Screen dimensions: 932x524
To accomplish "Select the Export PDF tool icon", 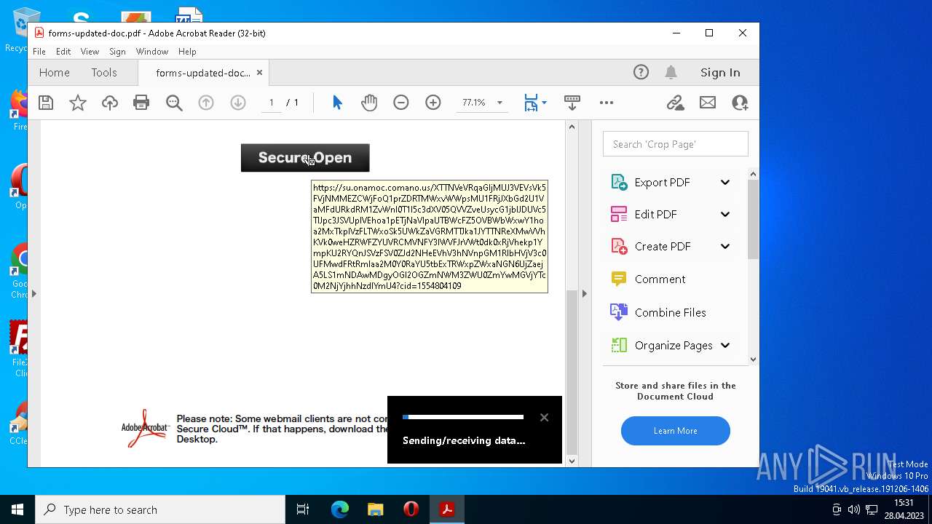I will pos(619,183).
